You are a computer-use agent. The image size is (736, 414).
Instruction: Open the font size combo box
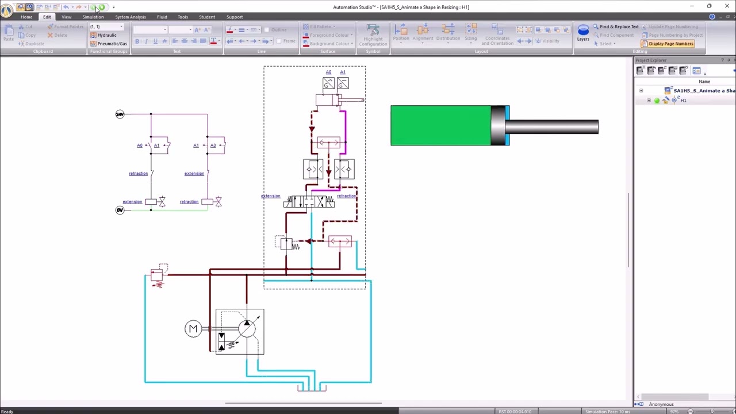tap(181, 30)
